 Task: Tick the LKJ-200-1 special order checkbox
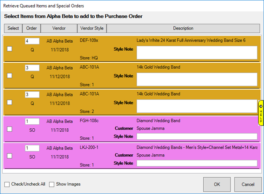pos(10,156)
